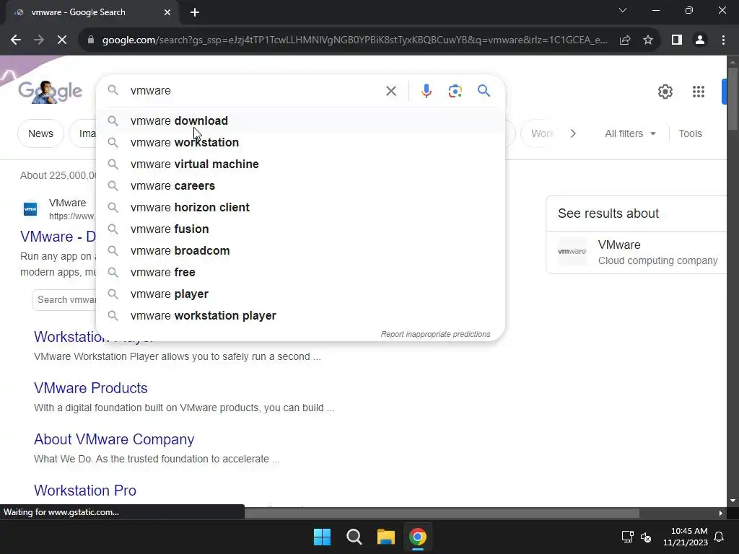Go back using browser back arrow
The height and width of the screenshot is (554, 739).
point(16,40)
